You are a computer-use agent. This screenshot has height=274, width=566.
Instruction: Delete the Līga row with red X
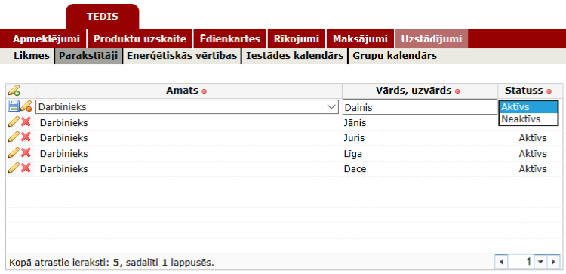click(x=26, y=153)
